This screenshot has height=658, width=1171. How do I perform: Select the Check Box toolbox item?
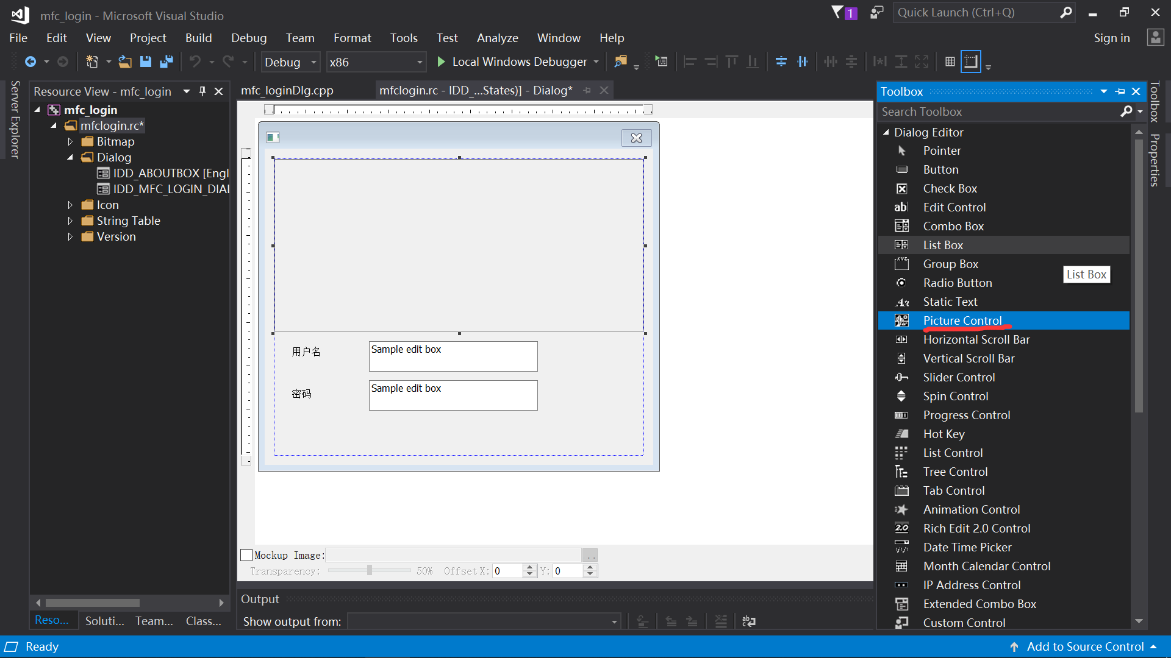(950, 188)
